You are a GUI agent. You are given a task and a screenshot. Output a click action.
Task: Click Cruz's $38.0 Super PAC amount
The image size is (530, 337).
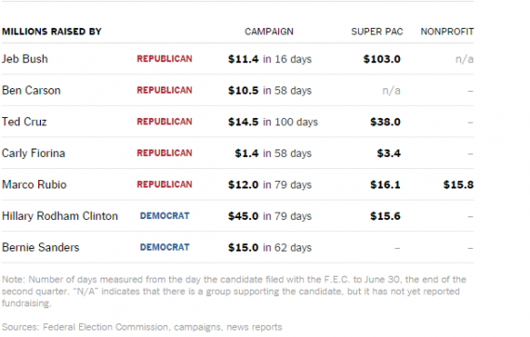click(385, 122)
